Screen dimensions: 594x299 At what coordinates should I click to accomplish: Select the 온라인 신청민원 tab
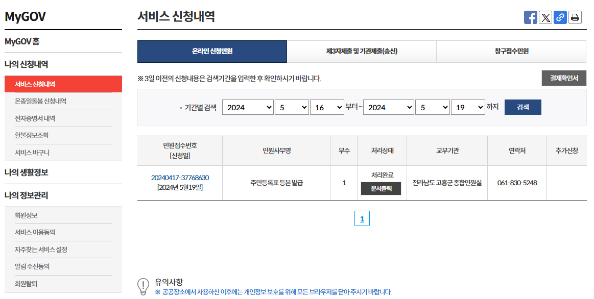[212, 52]
